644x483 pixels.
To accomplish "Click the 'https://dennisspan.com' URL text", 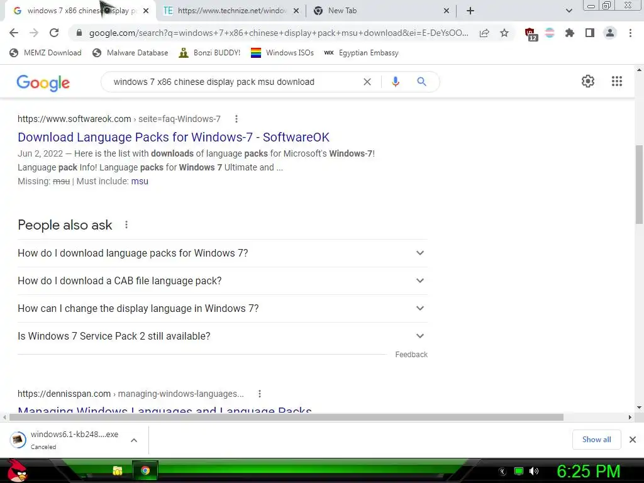I will click(64, 394).
